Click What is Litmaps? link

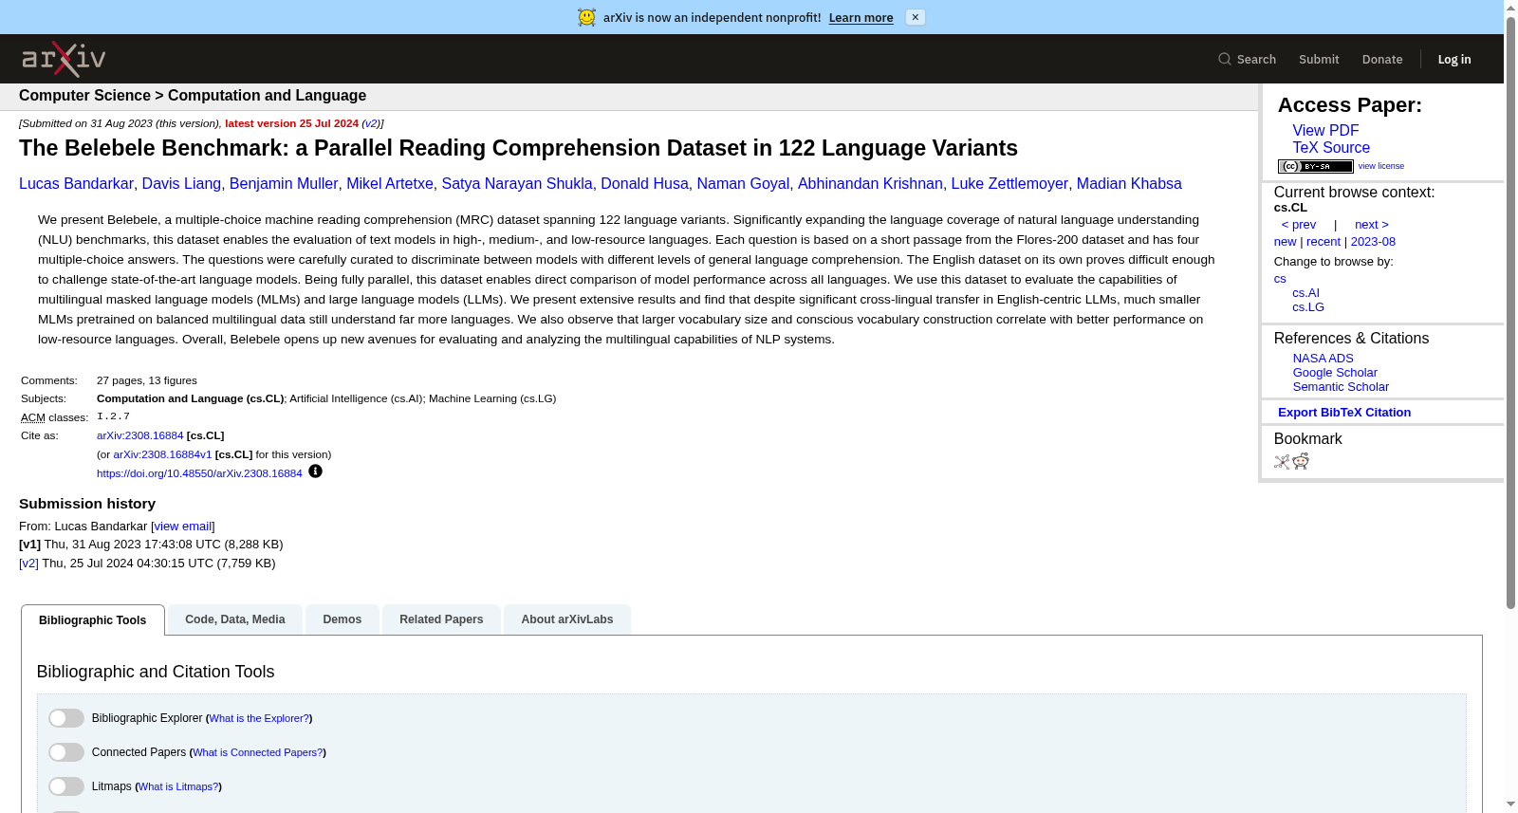point(178,787)
